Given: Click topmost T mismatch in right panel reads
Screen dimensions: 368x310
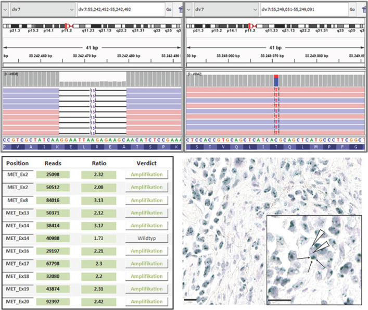Looking at the screenshot, I should tap(276, 90).
